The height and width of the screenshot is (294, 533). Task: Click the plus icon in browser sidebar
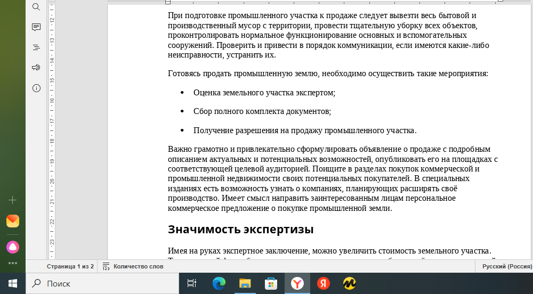13,200
